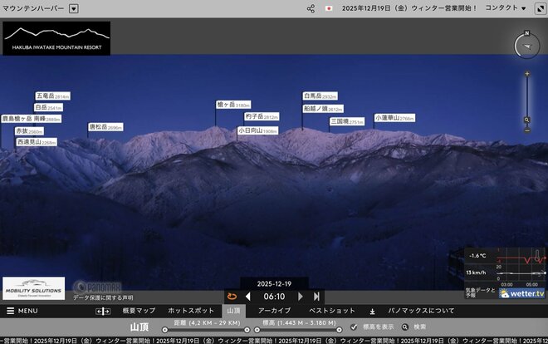Open the データ保護に関する声明 link
Screen dimensions: 548x344
[103, 297]
